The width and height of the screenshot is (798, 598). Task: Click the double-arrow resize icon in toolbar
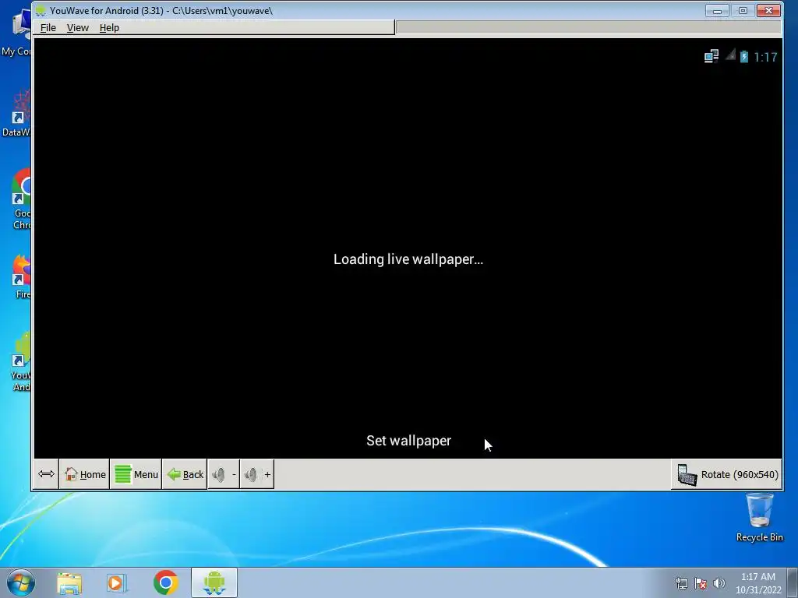click(46, 474)
